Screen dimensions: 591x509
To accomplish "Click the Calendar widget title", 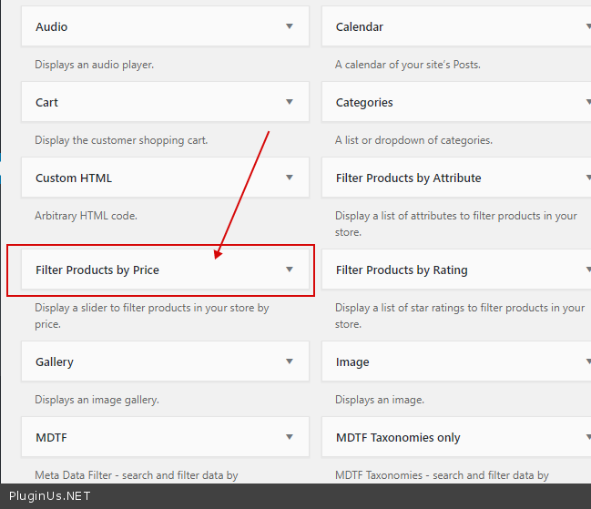I will click(360, 26).
